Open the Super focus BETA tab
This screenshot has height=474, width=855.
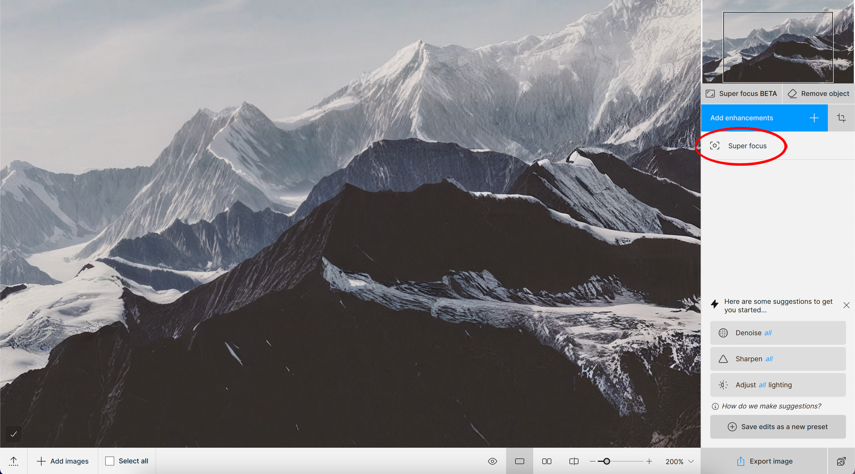[x=742, y=94]
